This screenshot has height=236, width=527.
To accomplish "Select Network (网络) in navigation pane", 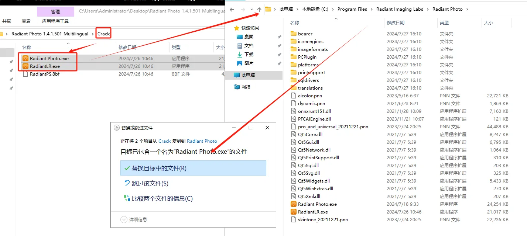I will pyautogui.click(x=246, y=87).
